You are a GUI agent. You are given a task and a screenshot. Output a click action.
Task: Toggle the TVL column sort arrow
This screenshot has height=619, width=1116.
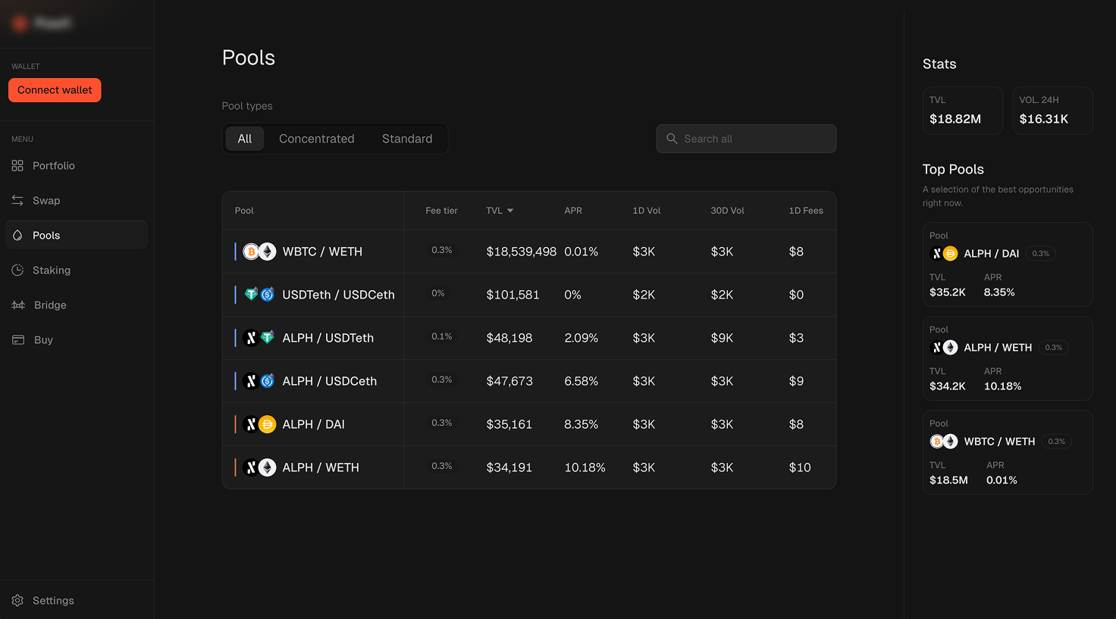click(510, 211)
